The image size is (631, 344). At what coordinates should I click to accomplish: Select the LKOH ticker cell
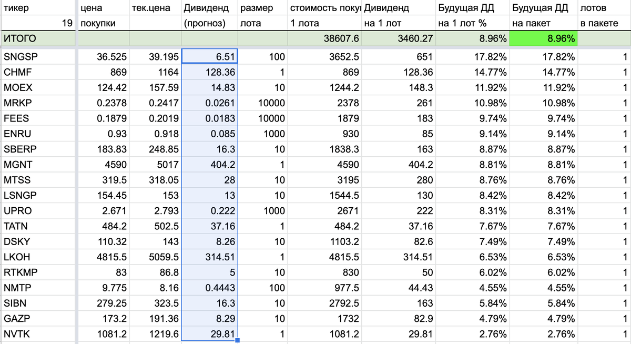pyautogui.click(x=38, y=257)
